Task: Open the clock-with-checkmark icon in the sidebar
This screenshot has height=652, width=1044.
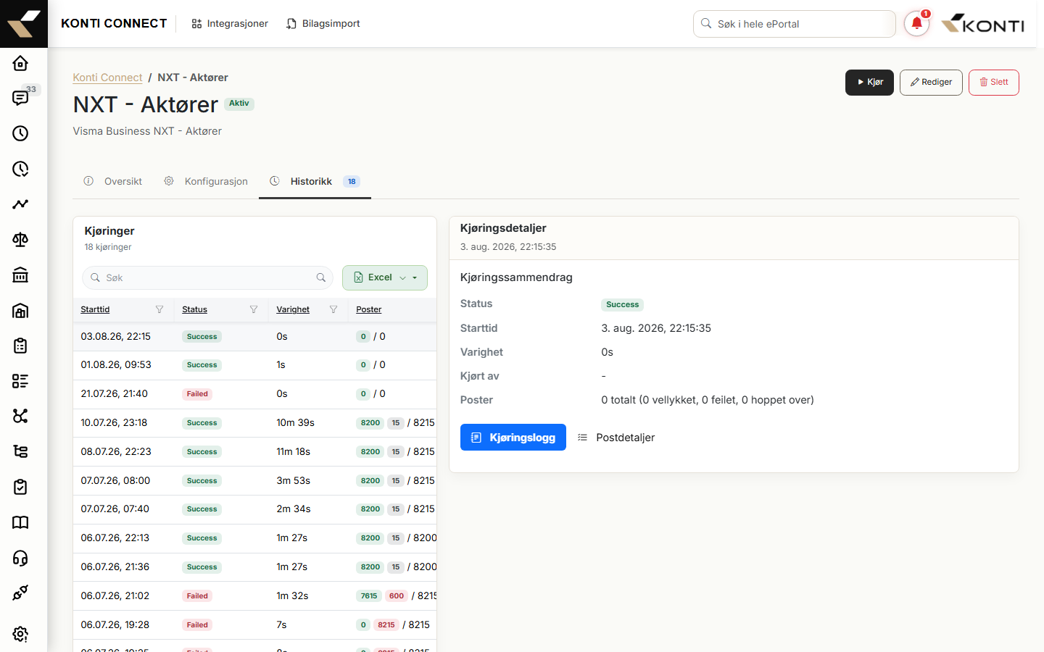Action: point(20,169)
